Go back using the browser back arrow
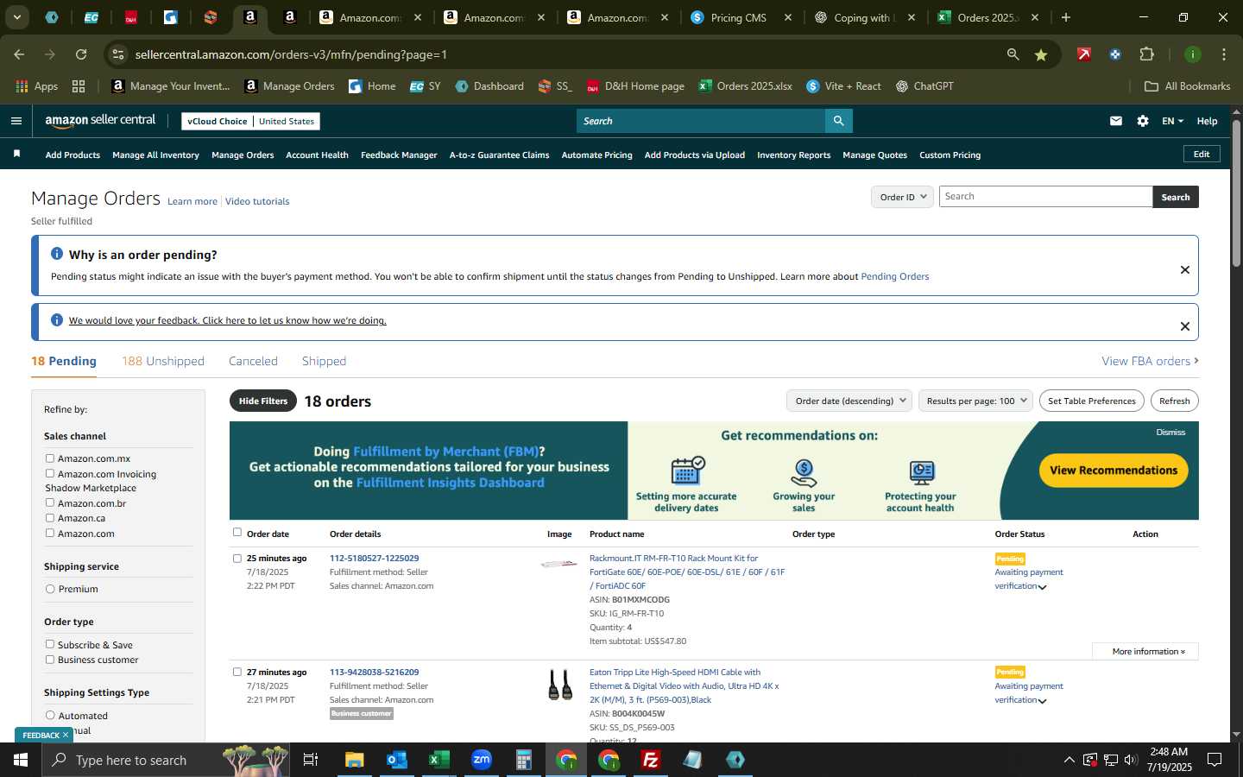 coord(19,54)
